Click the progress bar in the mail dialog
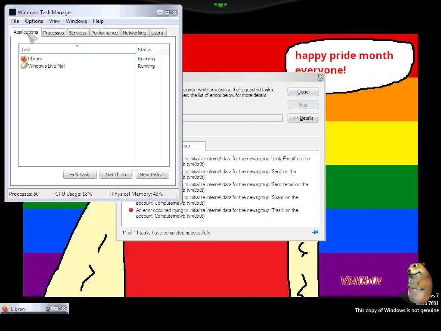This screenshot has width=441, height=331. pyautogui.click(x=232, y=118)
